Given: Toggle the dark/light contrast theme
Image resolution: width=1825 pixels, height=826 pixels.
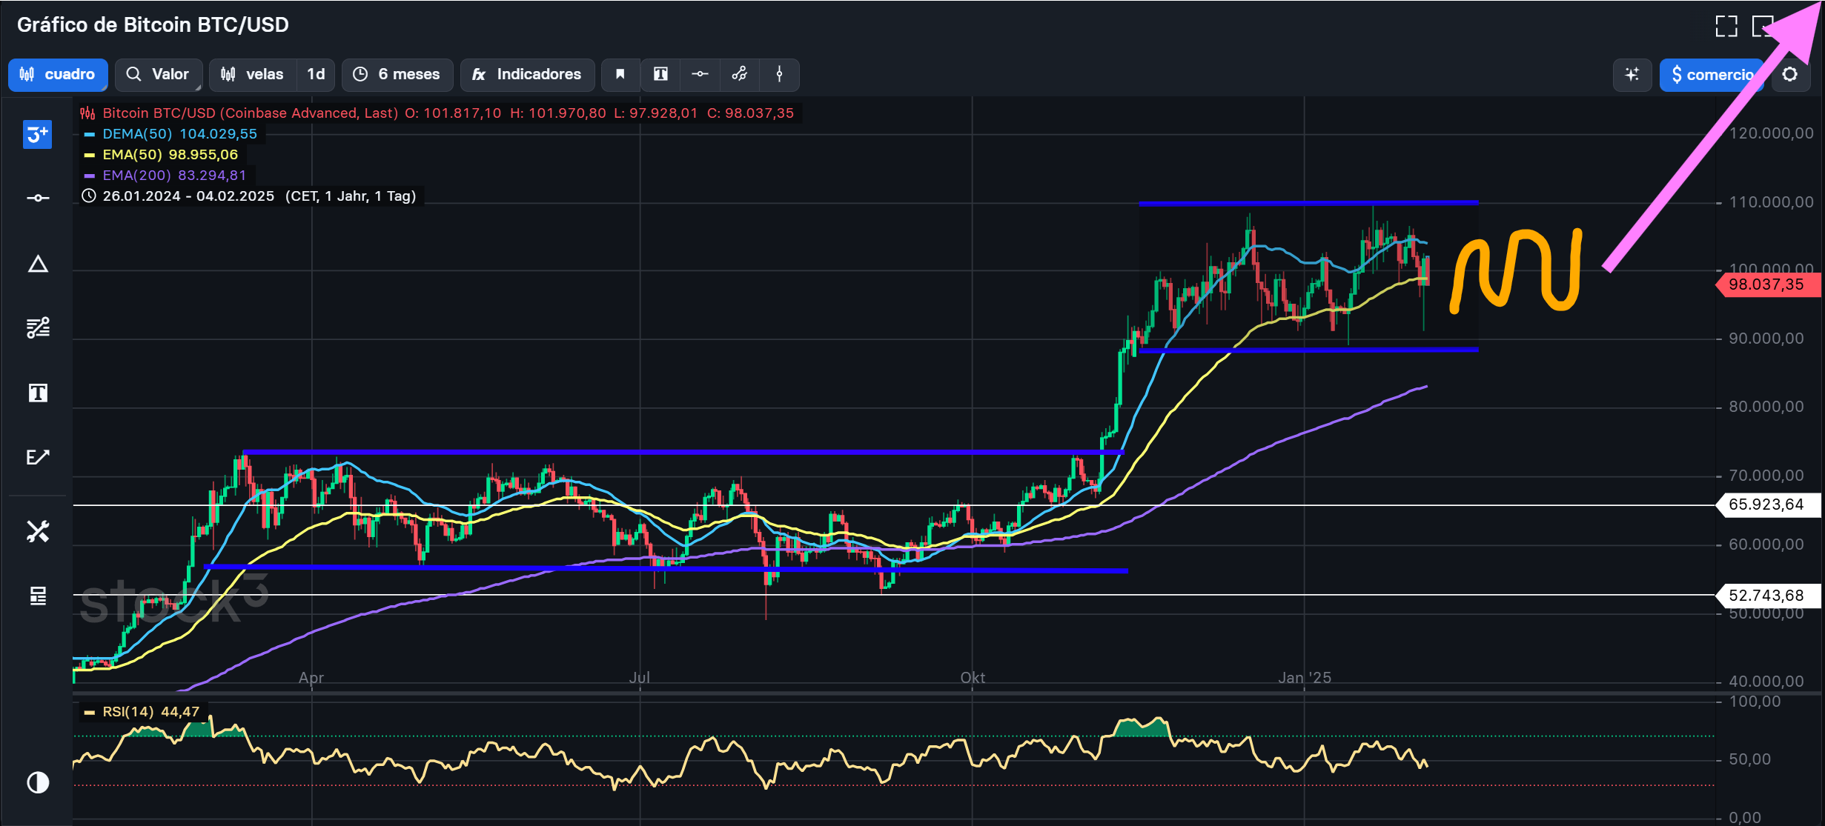Looking at the screenshot, I should coord(38,782).
